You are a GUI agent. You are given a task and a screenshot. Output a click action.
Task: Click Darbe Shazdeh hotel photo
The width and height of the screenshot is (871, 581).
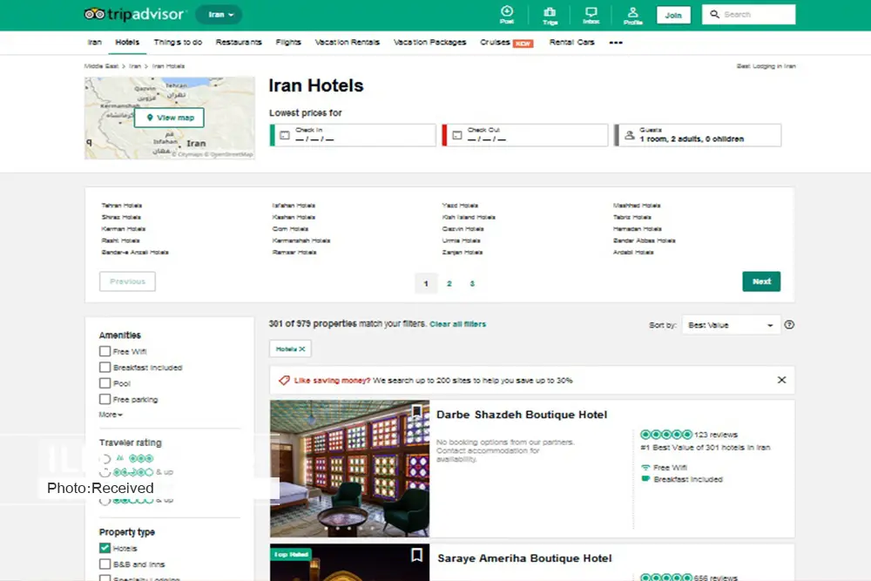(349, 469)
